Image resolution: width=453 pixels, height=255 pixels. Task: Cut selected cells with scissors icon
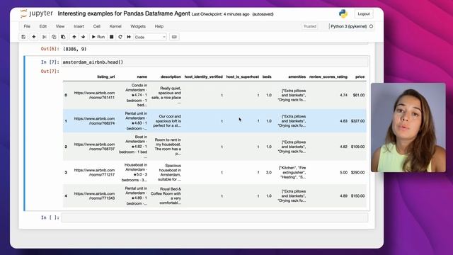(x=45, y=37)
